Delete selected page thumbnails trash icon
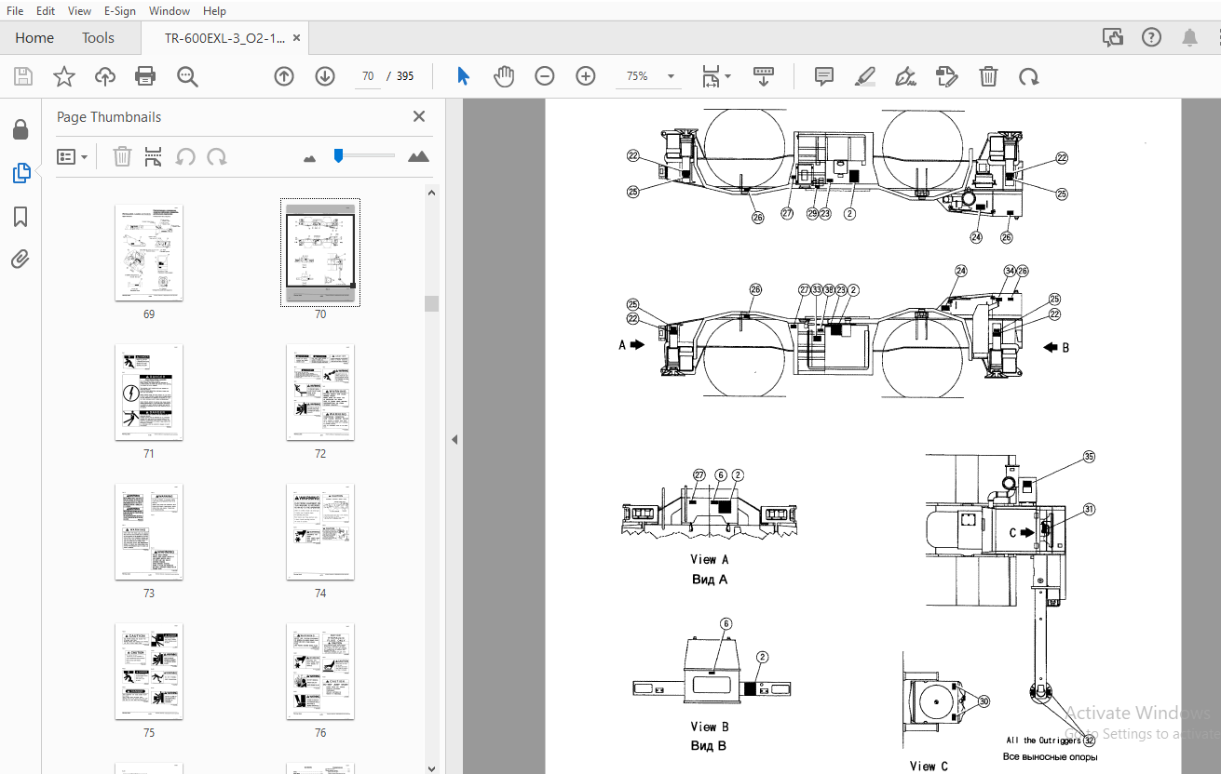 coord(122,156)
